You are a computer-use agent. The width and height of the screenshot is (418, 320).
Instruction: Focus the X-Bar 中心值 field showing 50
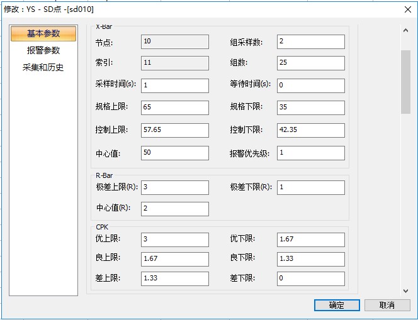tap(174, 153)
